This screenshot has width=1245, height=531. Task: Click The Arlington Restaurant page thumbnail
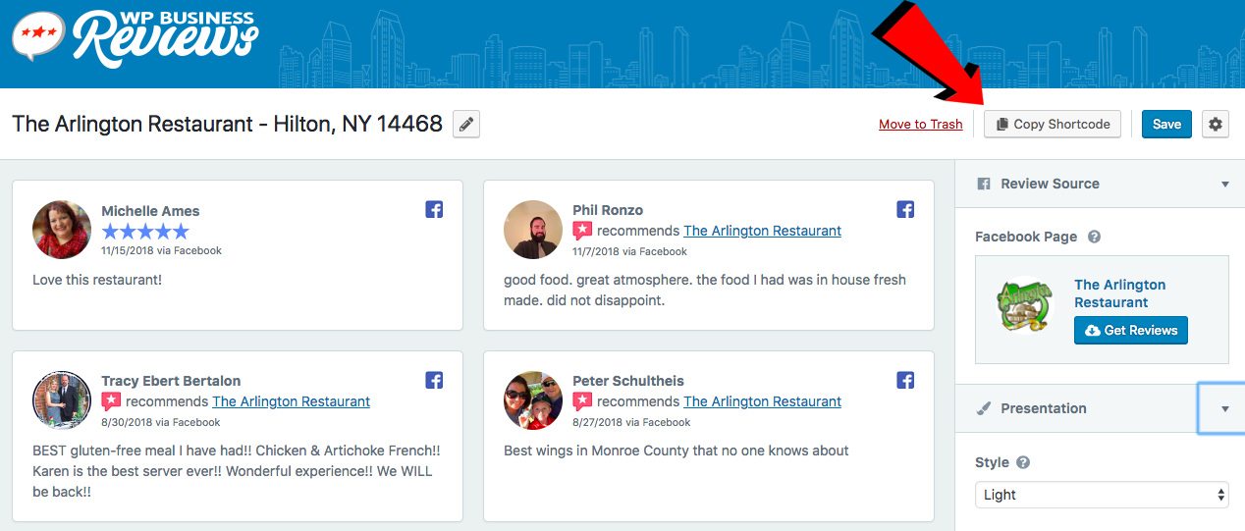[1025, 307]
